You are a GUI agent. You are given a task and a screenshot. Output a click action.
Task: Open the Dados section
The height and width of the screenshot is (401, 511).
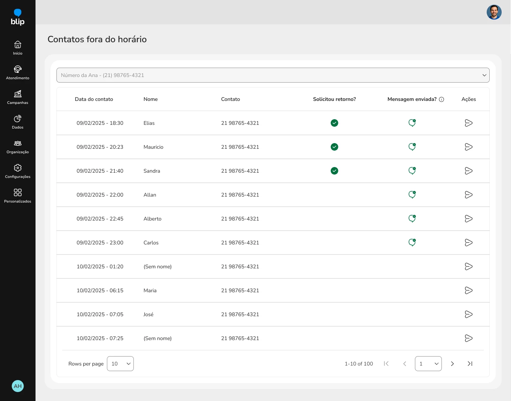coord(18,122)
